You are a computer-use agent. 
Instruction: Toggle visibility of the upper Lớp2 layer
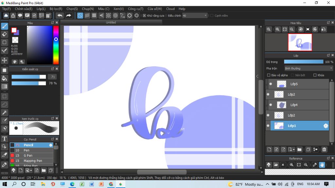click(x=268, y=94)
